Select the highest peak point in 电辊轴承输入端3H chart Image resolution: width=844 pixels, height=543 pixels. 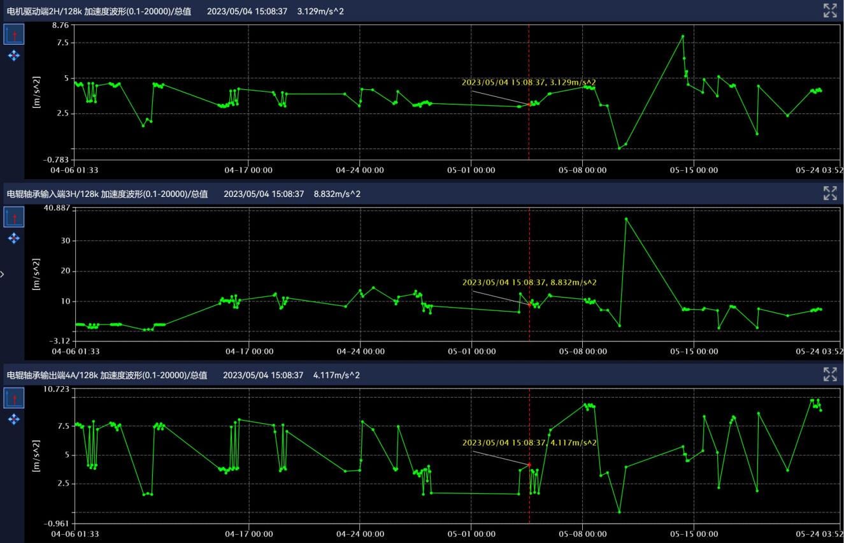point(626,219)
